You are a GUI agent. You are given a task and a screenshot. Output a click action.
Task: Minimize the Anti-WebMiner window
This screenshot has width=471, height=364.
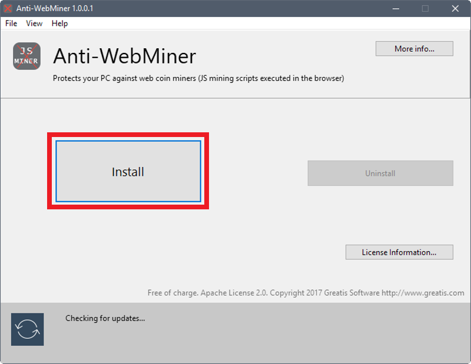pyautogui.click(x=396, y=8)
